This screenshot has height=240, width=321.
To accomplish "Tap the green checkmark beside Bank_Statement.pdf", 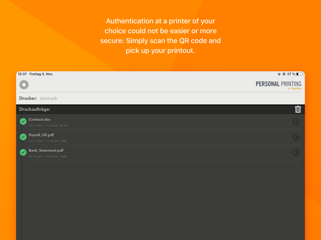I will point(23,152).
